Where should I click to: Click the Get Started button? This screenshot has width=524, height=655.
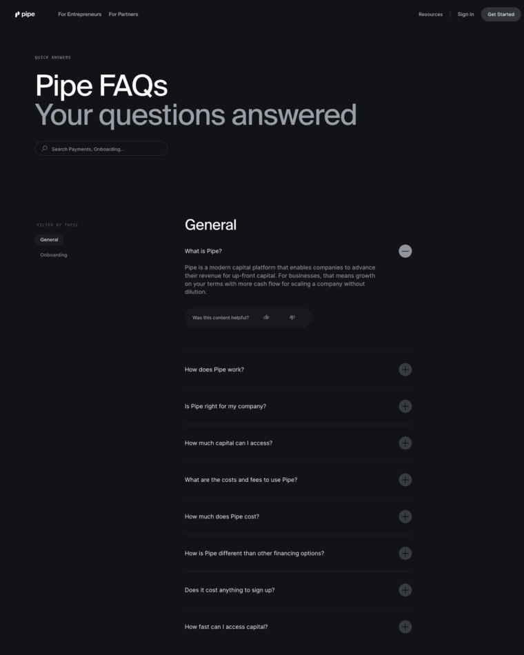point(501,14)
